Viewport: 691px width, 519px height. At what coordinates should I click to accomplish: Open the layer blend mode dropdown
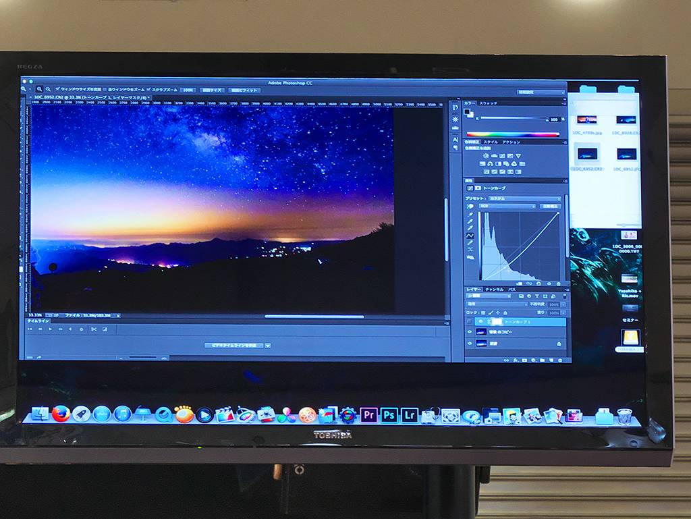click(497, 304)
